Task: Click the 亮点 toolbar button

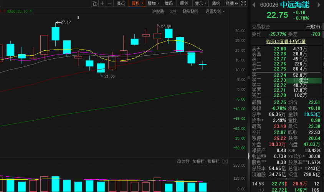Action: point(121,3)
